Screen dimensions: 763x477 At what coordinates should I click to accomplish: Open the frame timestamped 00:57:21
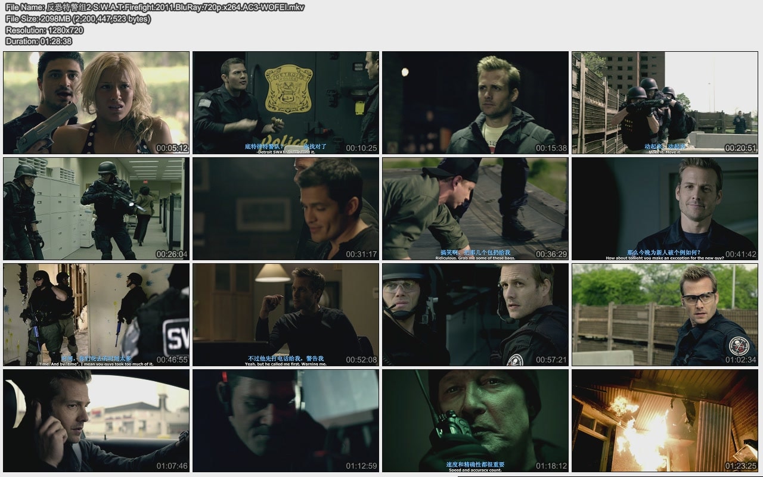pyautogui.click(x=475, y=314)
